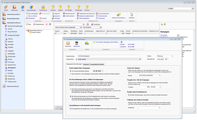Open the 'Alle Projekte' dropdown
197x120 pixels.
point(92,27)
